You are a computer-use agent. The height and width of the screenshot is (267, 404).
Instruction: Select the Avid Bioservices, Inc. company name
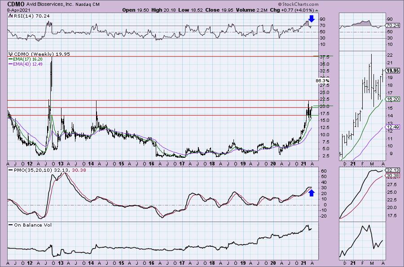point(50,4)
